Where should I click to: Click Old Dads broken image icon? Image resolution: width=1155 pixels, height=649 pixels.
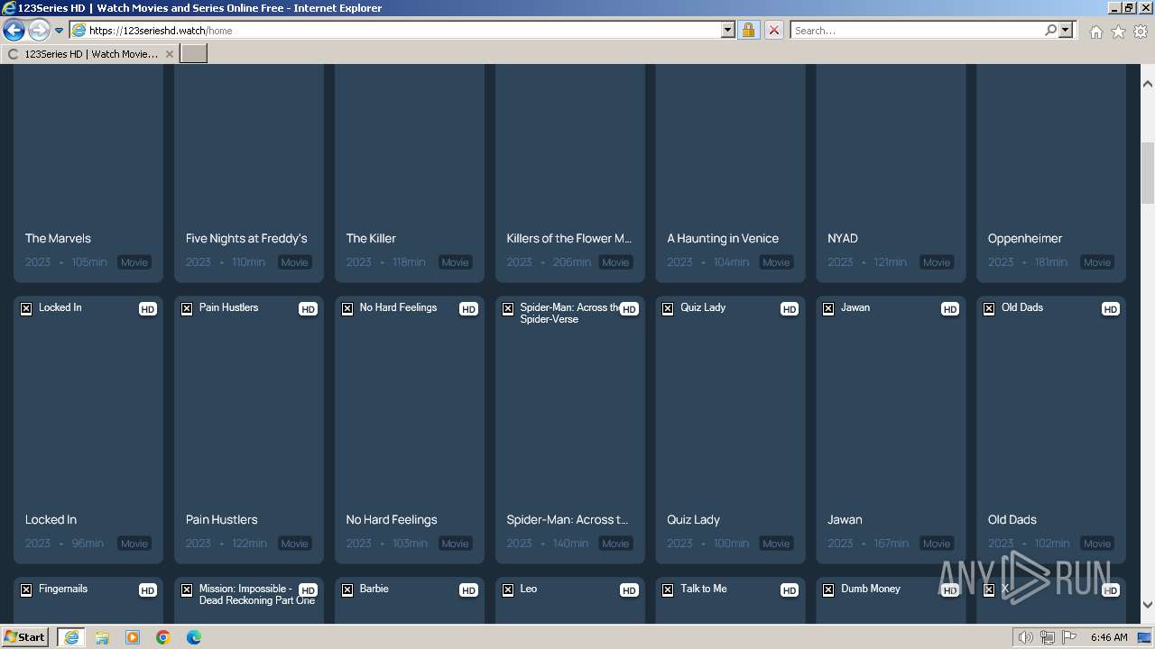pyautogui.click(x=989, y=309)
